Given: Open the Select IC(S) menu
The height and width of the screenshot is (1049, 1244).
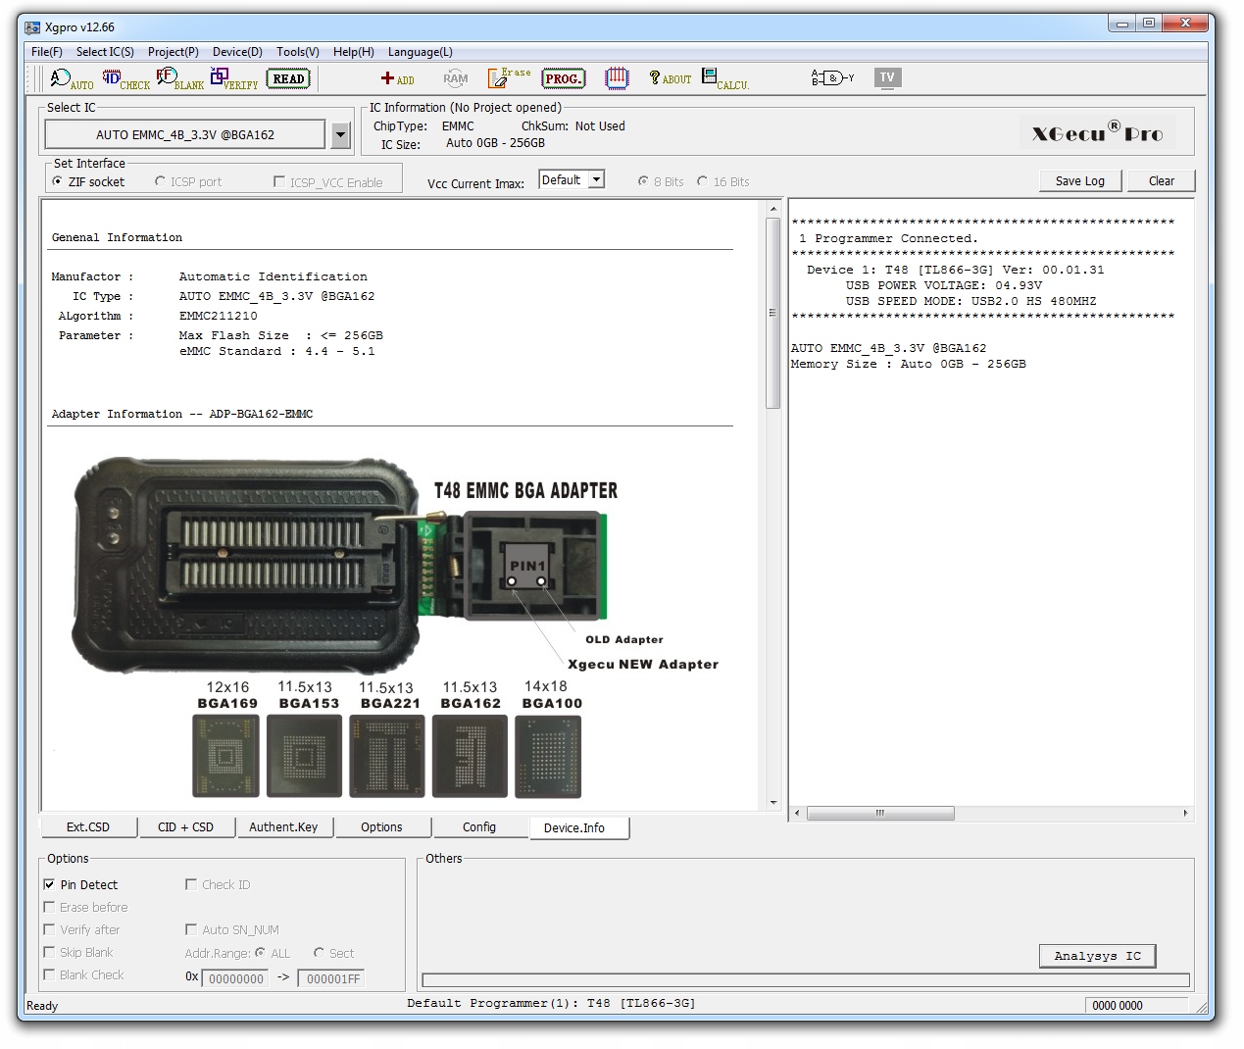Looking at the screenshot, I should (105, 52).
